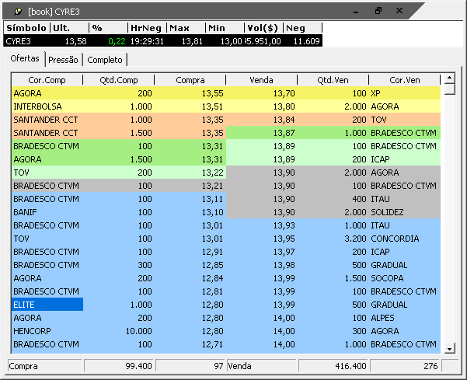Click the ask price 13,98

pyautogui.click(x=262, y=265)
